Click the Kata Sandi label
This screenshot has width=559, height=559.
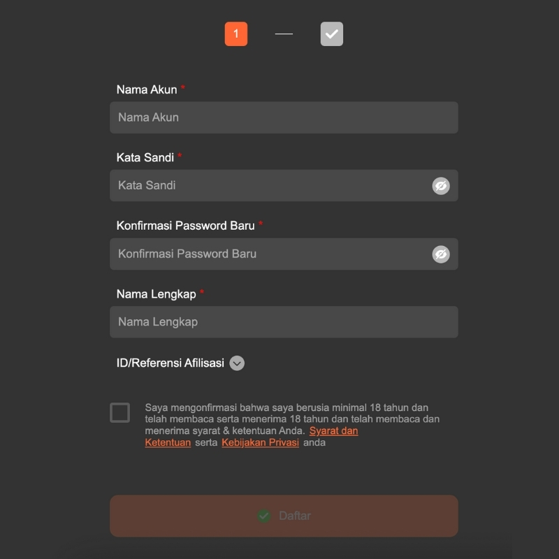[145, 158]
